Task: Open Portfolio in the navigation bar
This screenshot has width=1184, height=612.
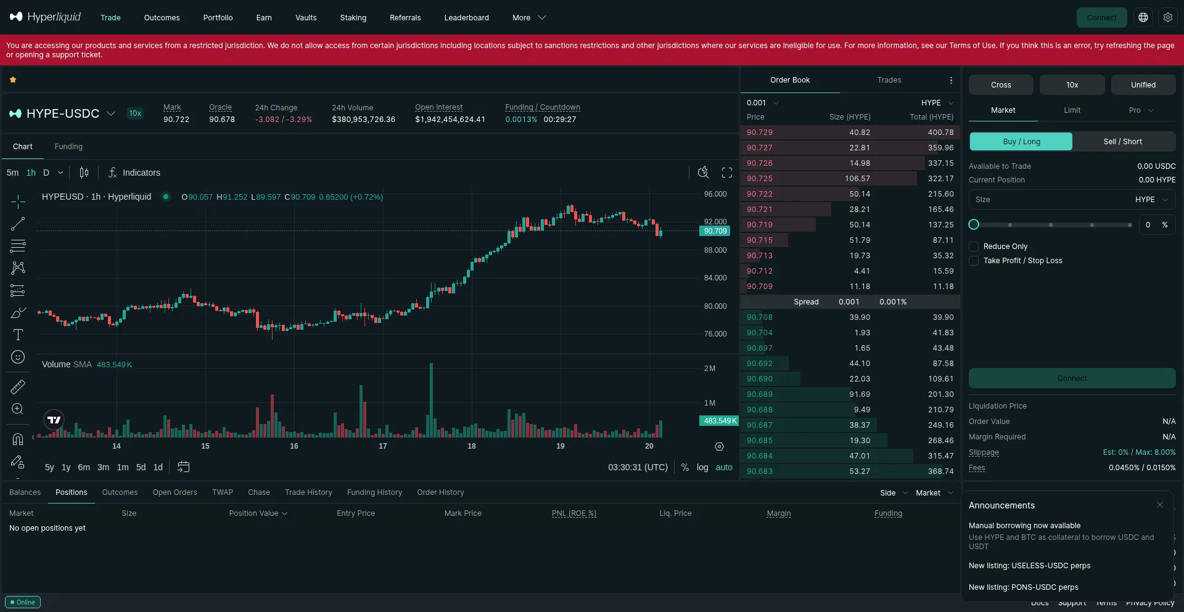Action: point(218,18)
